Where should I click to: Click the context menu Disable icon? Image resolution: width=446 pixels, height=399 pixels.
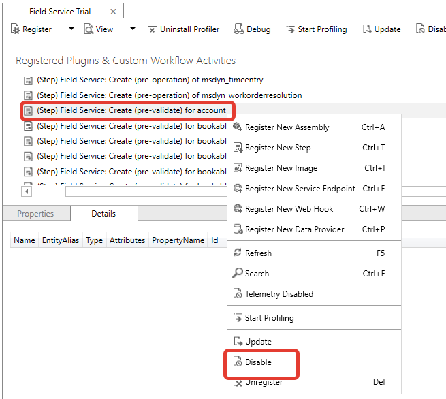pyautogui.click(x=238, y=362)
